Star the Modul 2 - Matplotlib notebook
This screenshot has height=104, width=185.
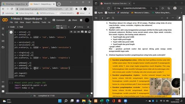click(x=46, y=18)
